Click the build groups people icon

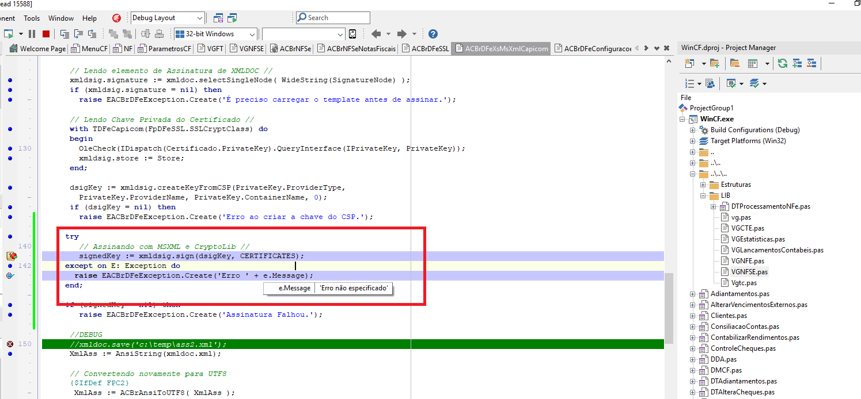tap(710, 83)
